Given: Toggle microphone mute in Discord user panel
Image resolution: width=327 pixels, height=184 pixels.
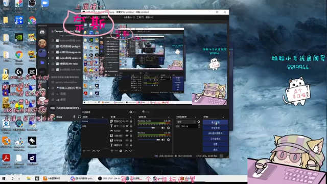Looking at the screenshot, I should (74, 117).
